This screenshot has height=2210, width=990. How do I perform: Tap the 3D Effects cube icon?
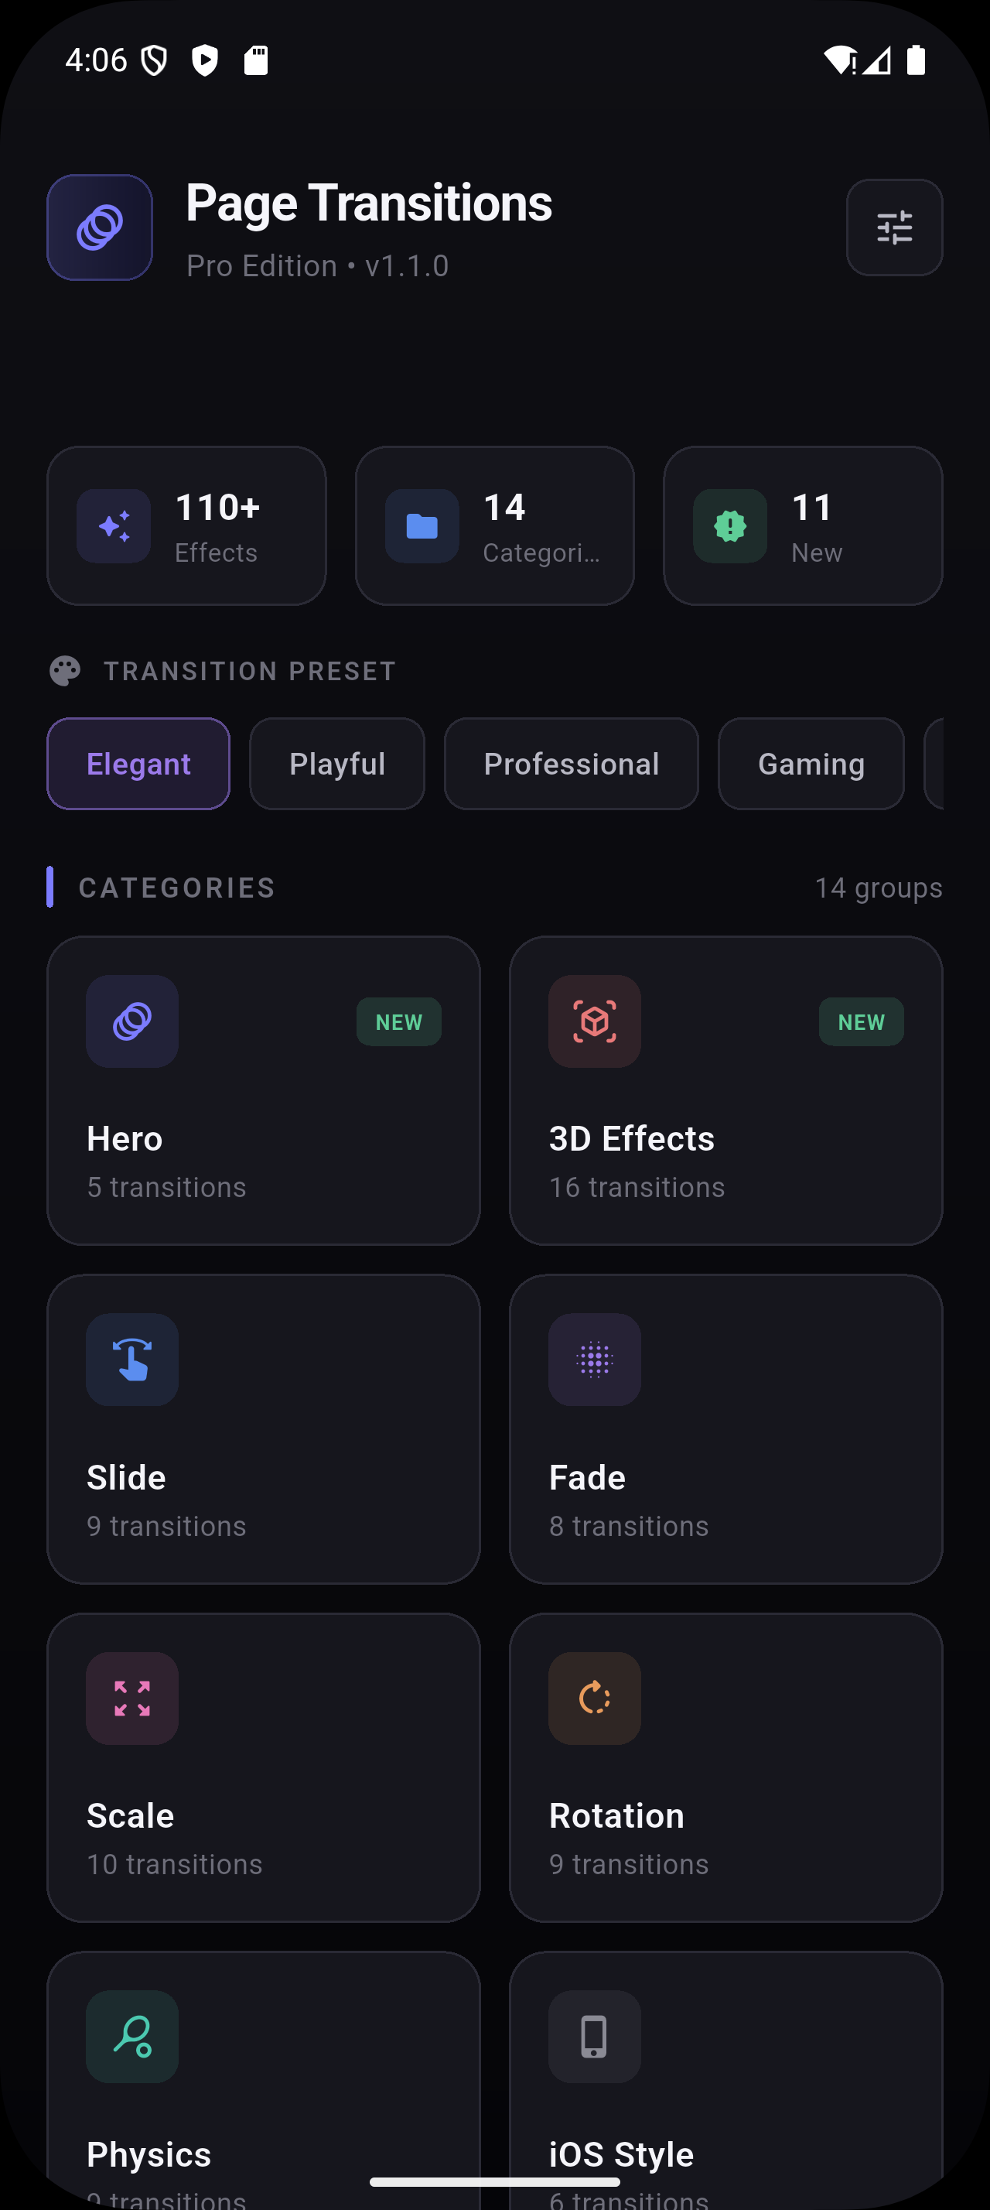(595, 1021)
